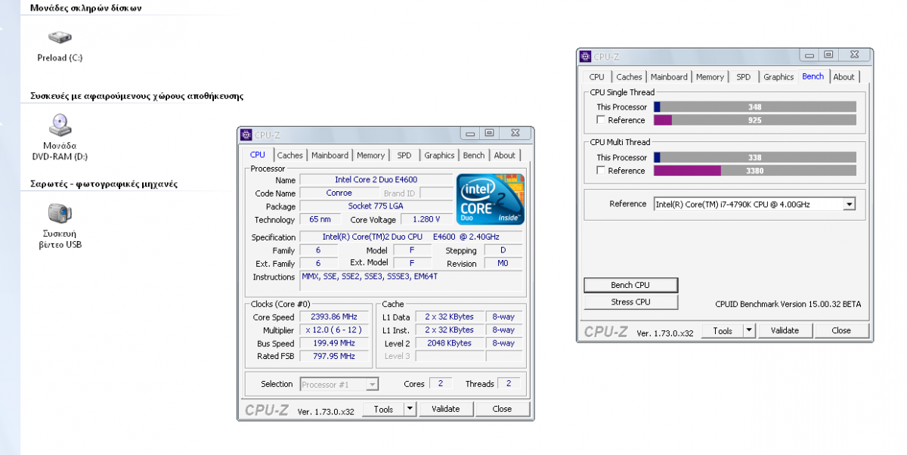Screen dimensions: 907x455
Task: Click the Revision value M0
Action: [x=503, y=264]
